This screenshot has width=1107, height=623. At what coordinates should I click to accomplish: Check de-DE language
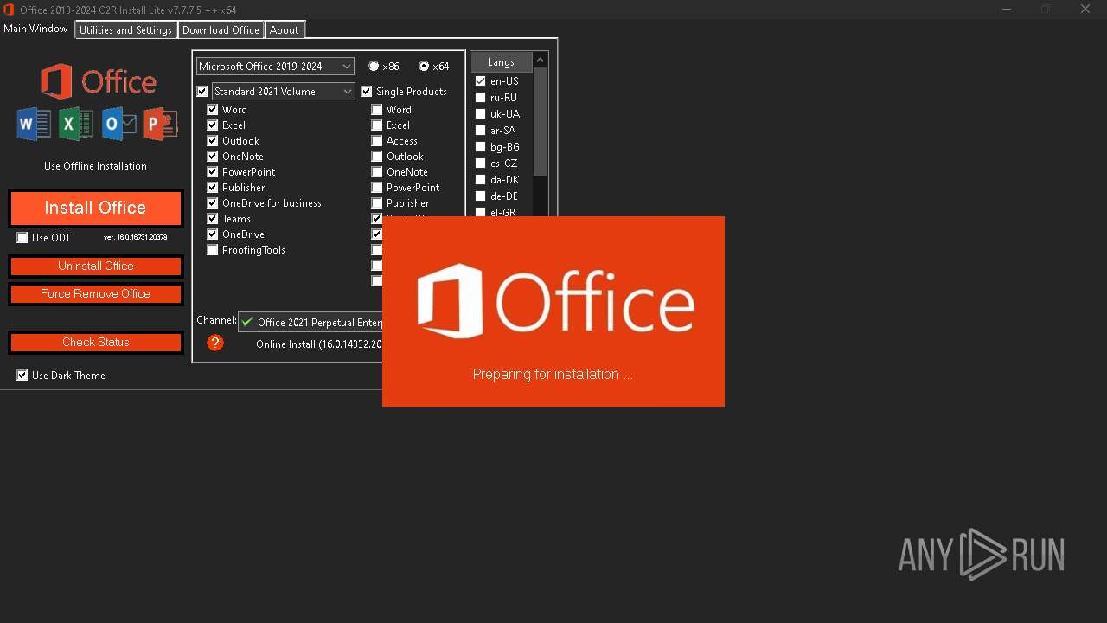pyautogui.click(x=481, y=196)
